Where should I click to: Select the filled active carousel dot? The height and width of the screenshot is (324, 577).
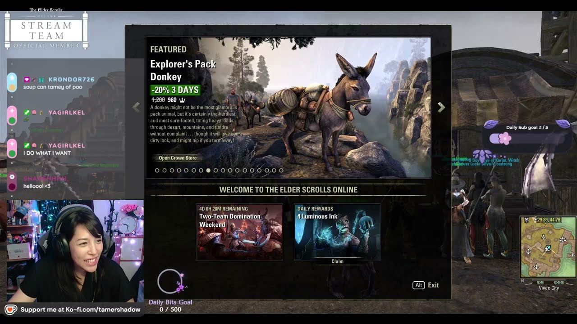pos(208,171)
